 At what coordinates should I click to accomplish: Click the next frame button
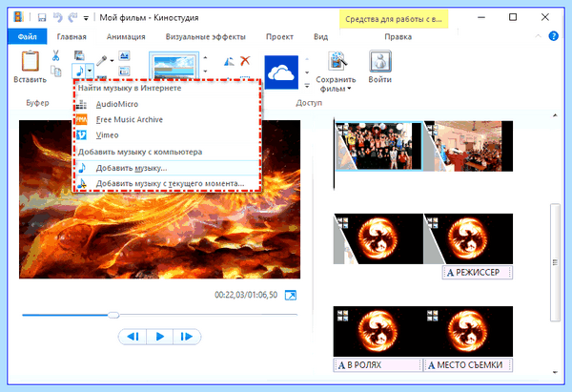187,336
